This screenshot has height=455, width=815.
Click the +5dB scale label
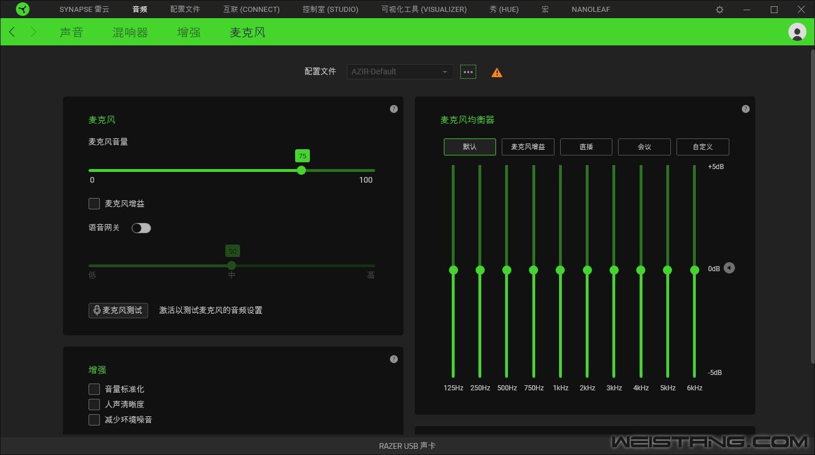(716, 167)
